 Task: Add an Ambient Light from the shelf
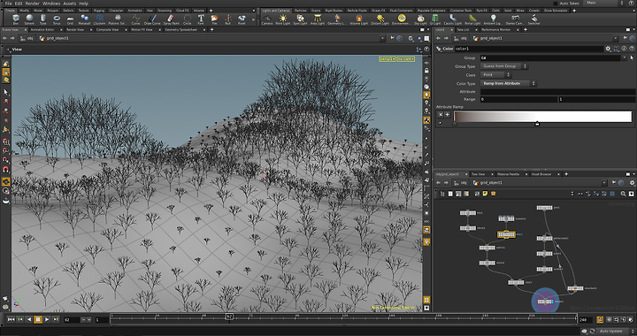pos(493,19)
